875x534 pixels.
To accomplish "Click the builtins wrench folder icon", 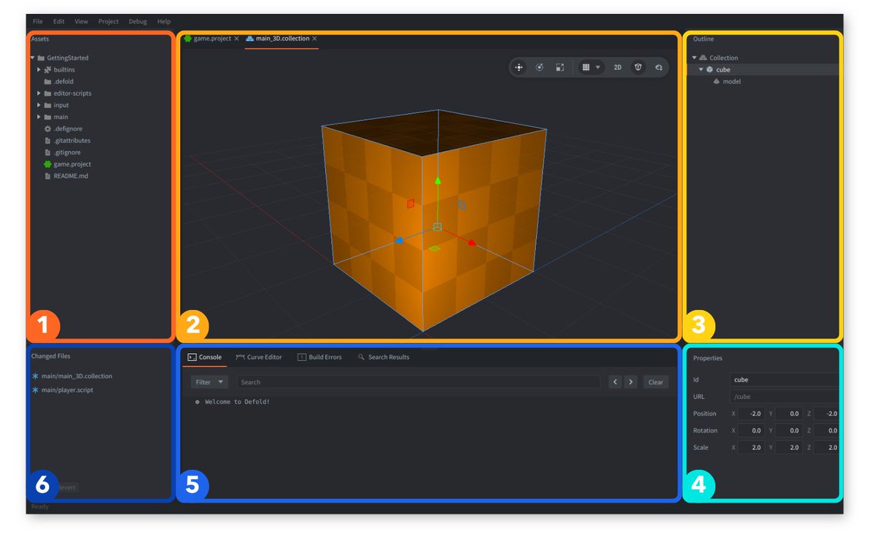I will (x=47, y=69).
